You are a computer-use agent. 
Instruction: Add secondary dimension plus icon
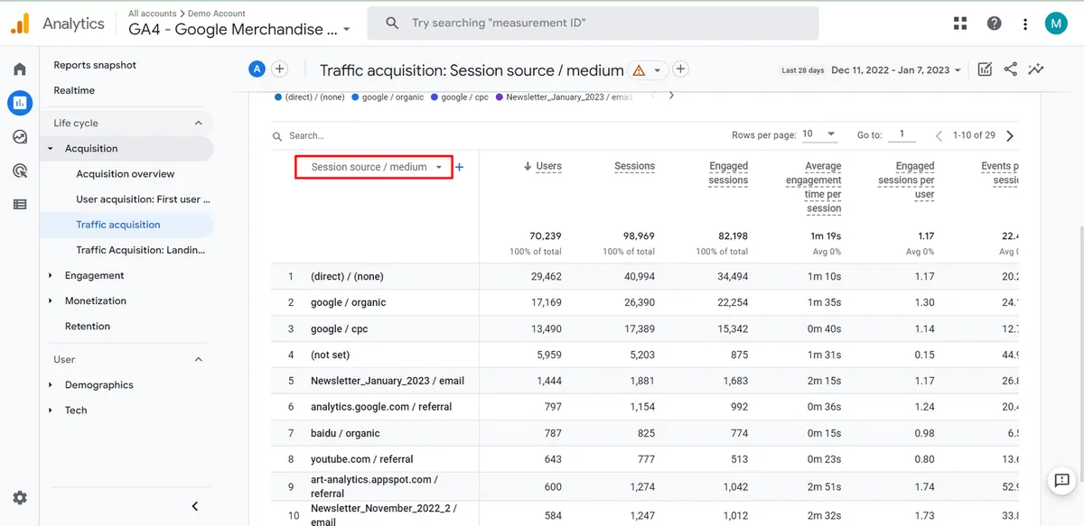click(x=460, y=167)
